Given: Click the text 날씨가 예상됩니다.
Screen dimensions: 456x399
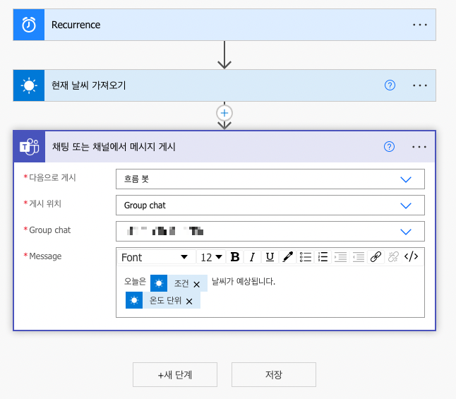Looking at the screenshot, I should coord(243,282).
